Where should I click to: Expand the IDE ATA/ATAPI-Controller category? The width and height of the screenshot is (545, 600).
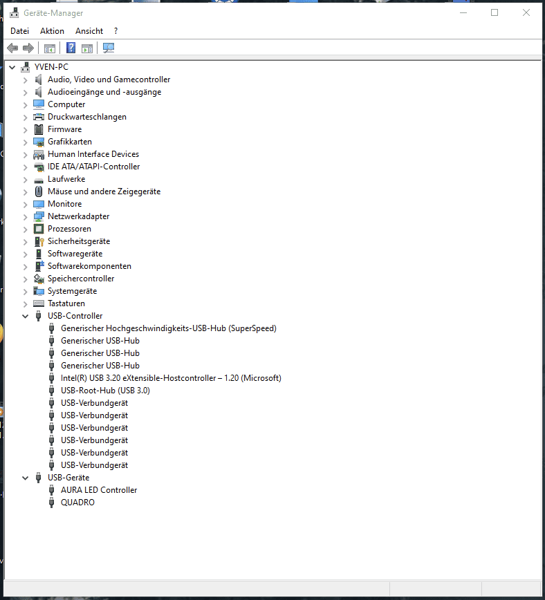(x=26, y=167)
